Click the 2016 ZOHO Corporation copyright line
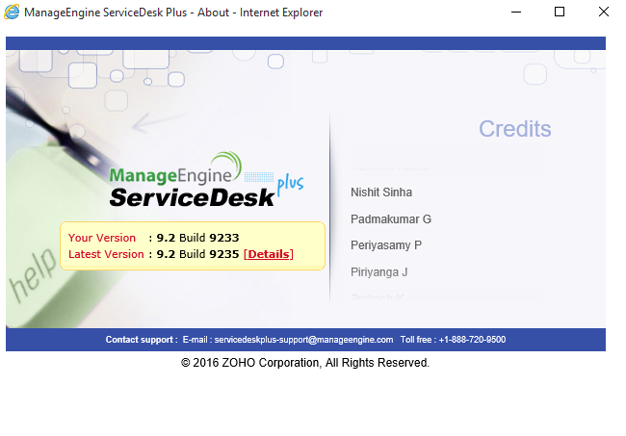Image resolution: width=626 pixels, height=436 pixels. point(305,363)
